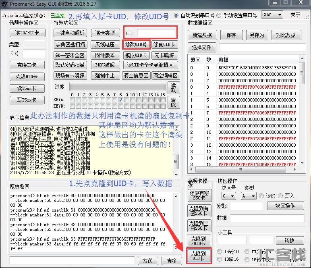
Task: Click the 克隆到FUID卡 button
Action: [199, 241]
